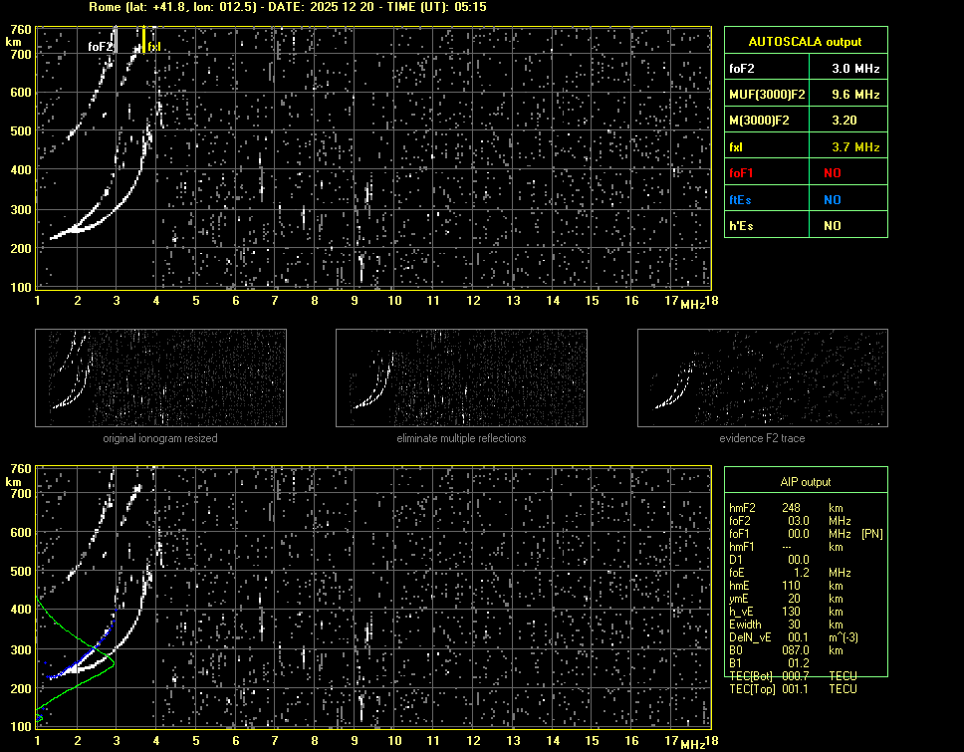The width and height of the screenshot is (964, 752).
Task: Select the foF2 3.0 MHz value in AUTOSCALA table
Action: pos(845,69)
